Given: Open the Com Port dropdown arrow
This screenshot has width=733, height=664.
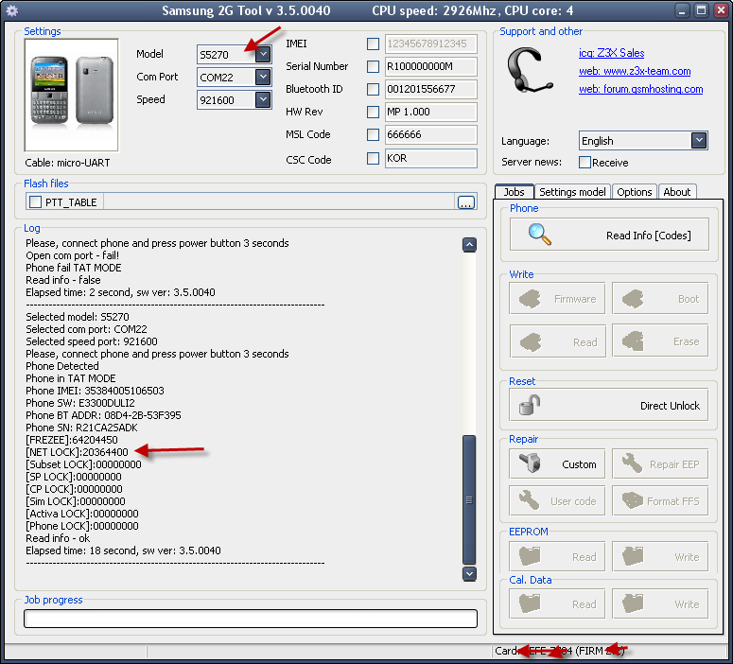Looking at the screenshot, I should pyautogui.click(x=263, y=77).
